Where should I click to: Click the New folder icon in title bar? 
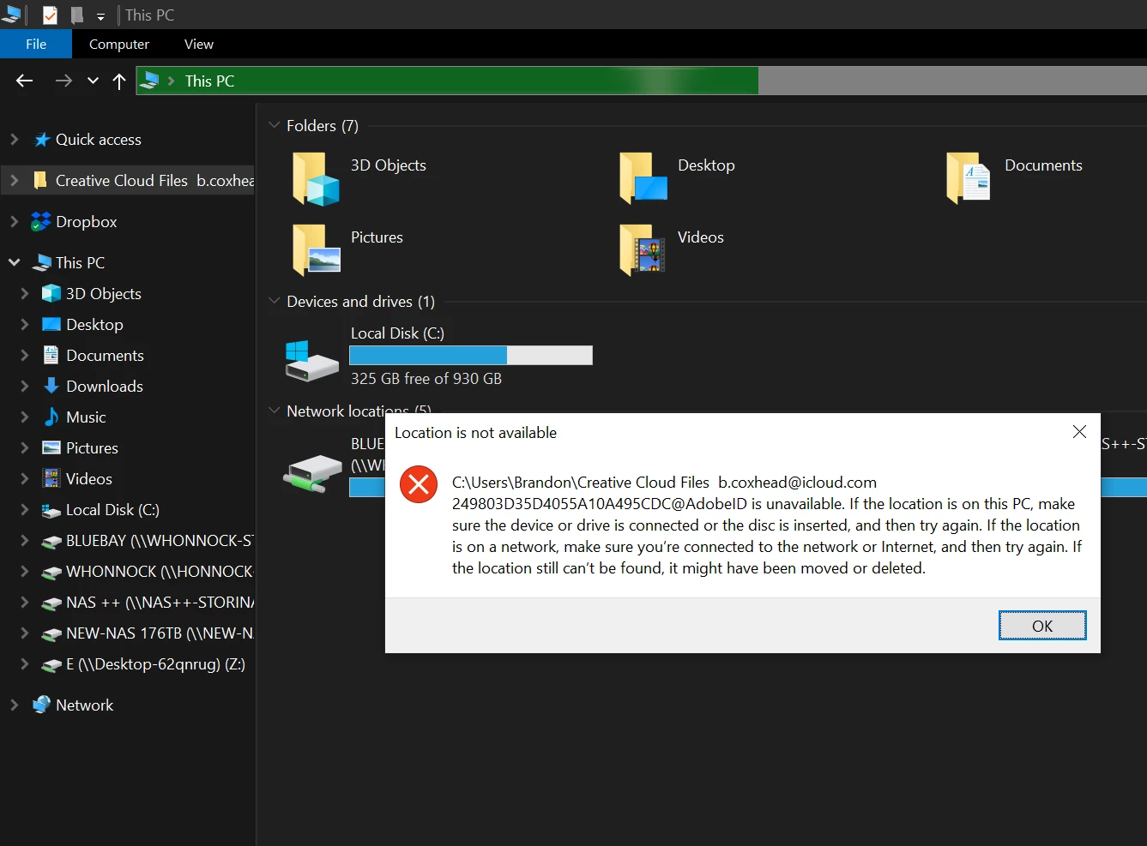click(x=77, y=15)
